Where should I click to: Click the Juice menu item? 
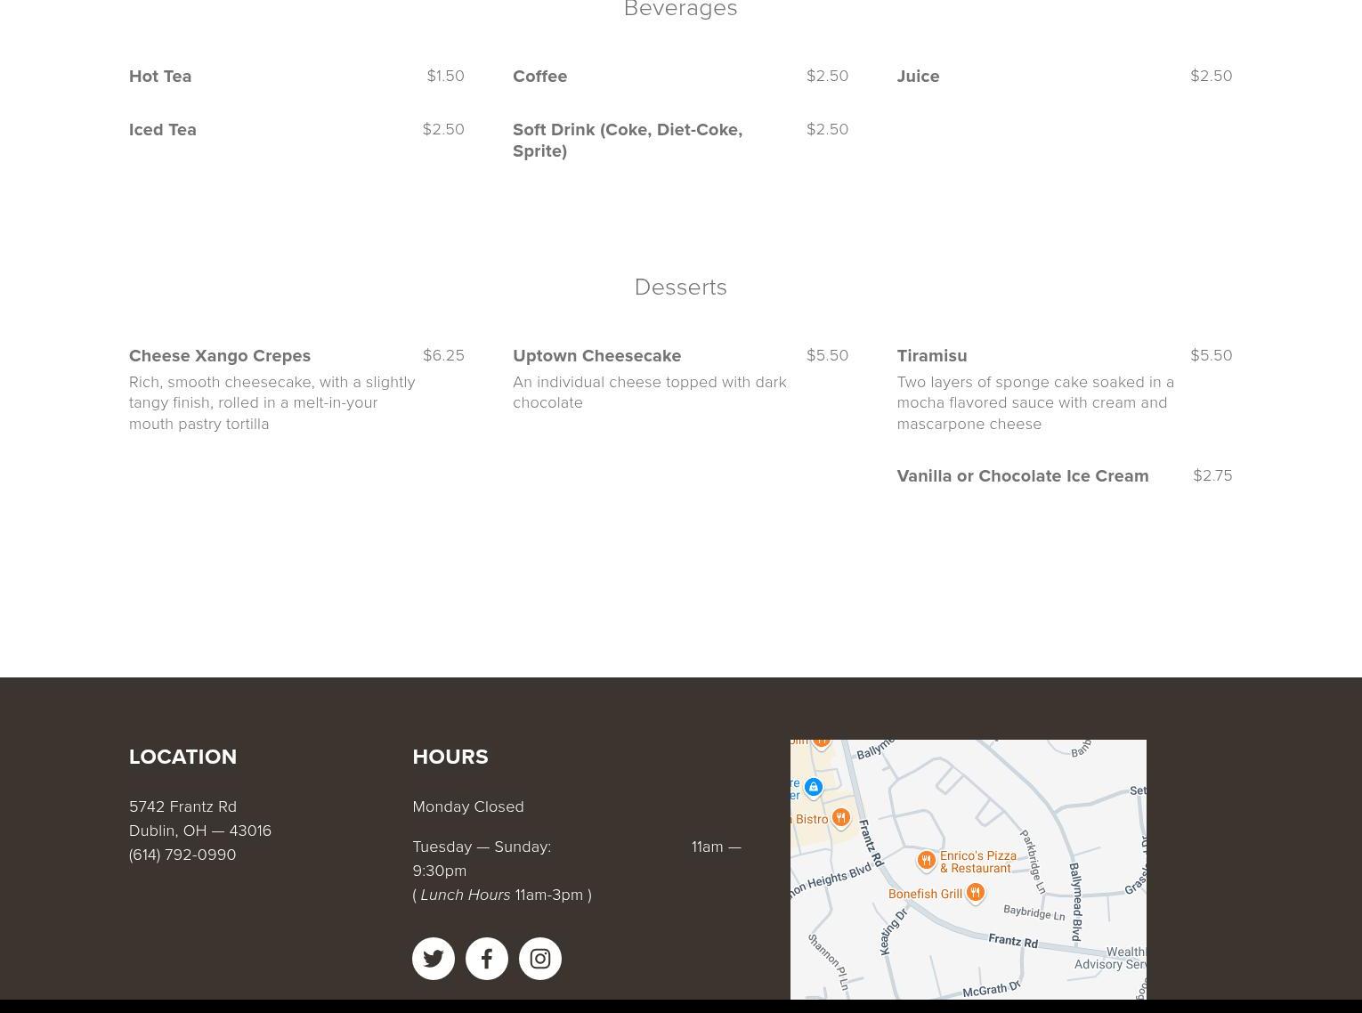pyautogui.click(x=918, y=77)
